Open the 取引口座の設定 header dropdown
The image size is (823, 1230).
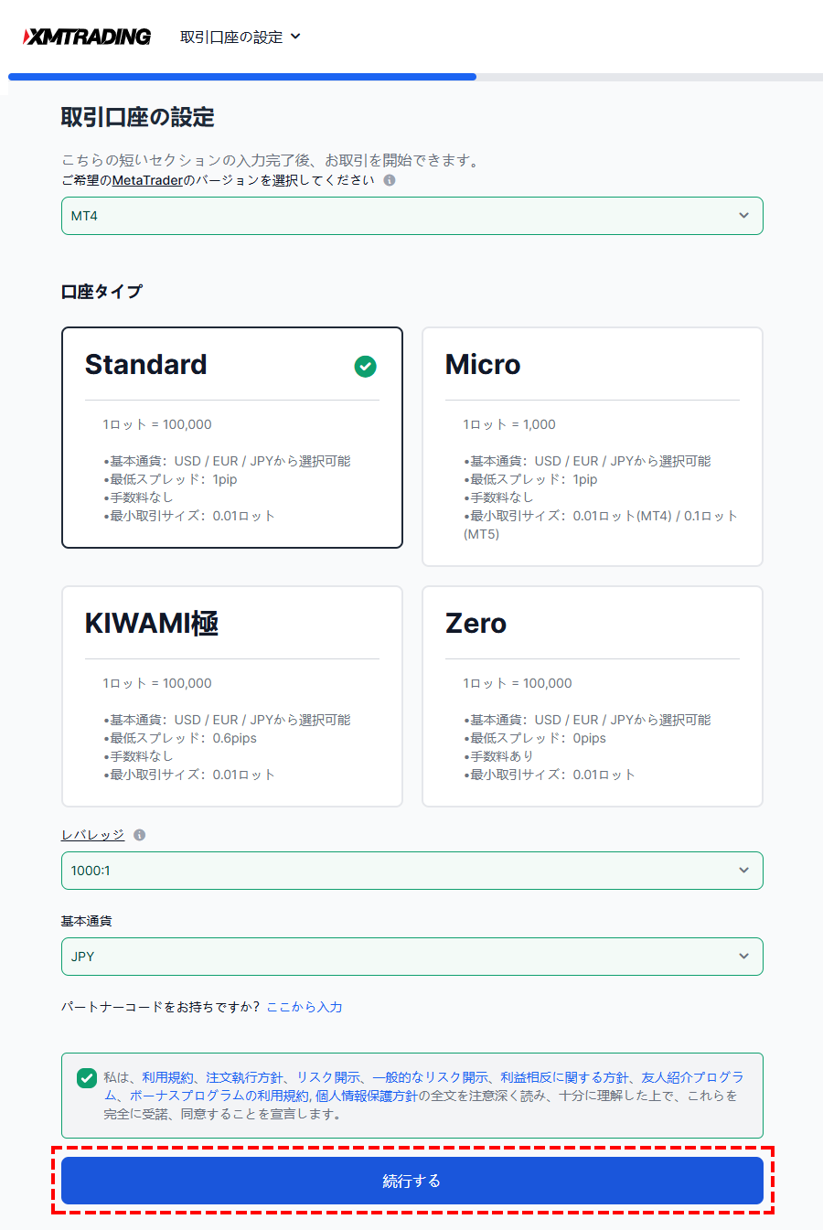pyautogui.click(x=240, y=37)
